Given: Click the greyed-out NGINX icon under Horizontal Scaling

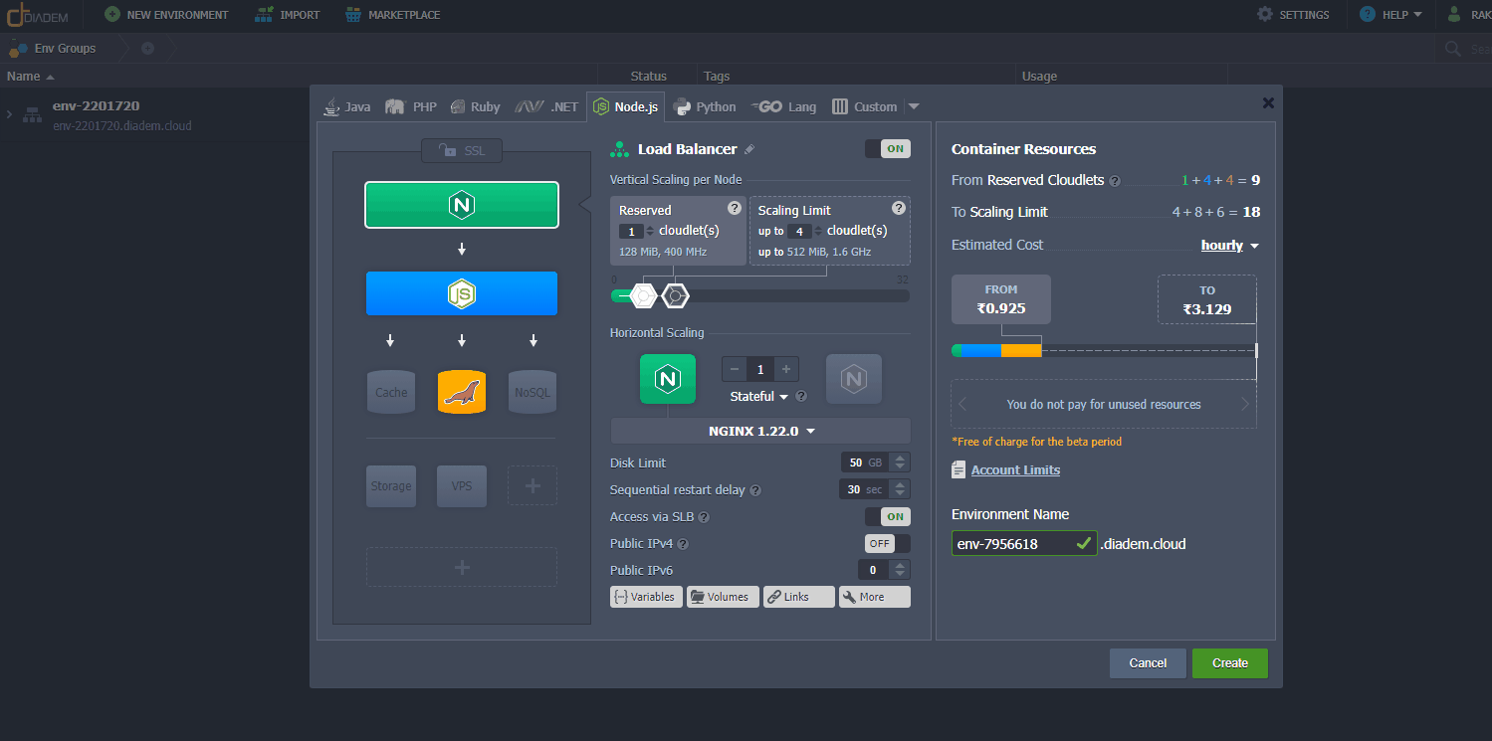Looking at the screenshot, I should (854, 379).
